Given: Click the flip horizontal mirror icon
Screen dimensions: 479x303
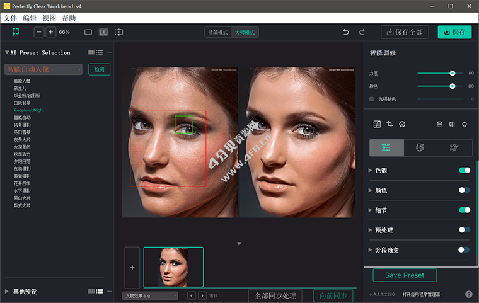Looking at the screenshot, I should click(x=452, y=125).
